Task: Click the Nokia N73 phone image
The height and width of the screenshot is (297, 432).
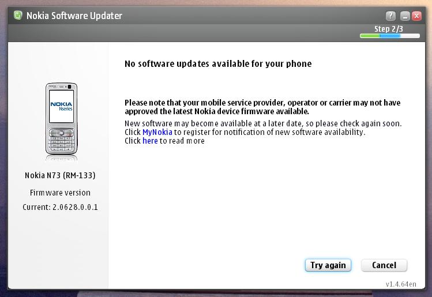Action: 62,119
